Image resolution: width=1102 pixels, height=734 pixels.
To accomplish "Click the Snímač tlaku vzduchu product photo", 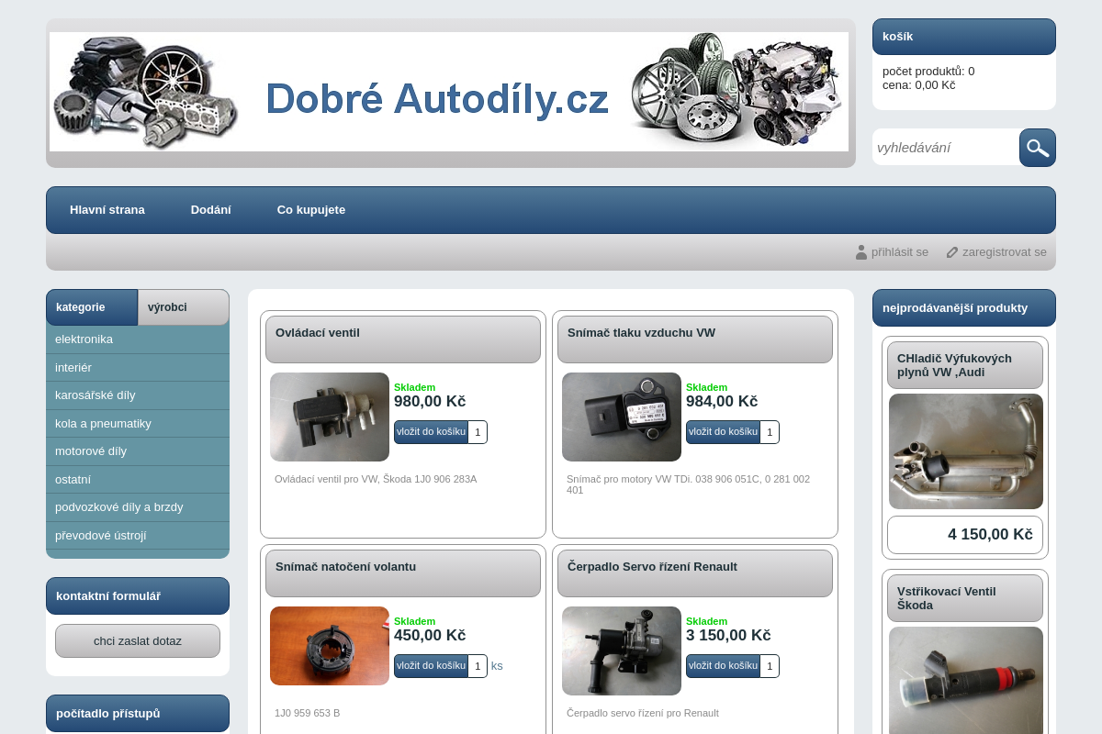I will pos(622,417).
